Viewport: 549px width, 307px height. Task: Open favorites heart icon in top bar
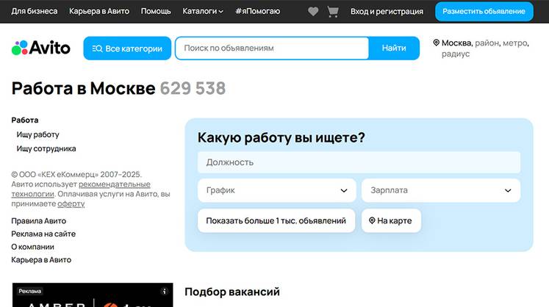(313, 12)
